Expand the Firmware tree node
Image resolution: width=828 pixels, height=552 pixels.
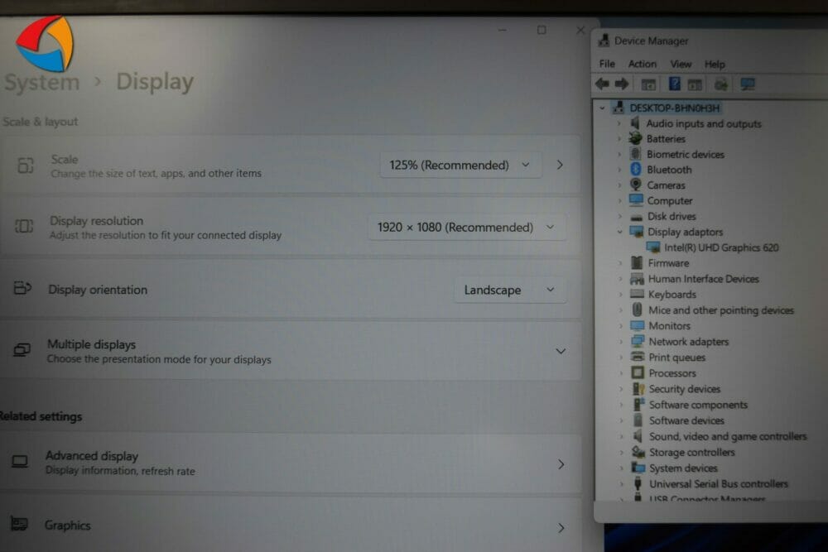click(x=620, y=263)
